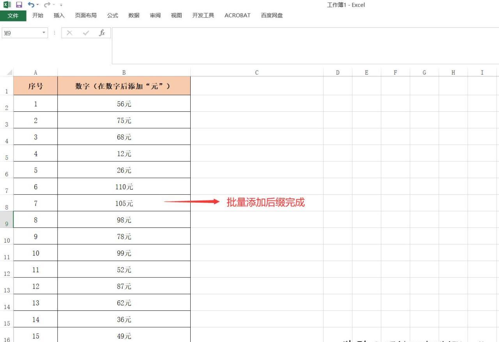Switch to the 视图 ribbon tab

click(176, 16)
